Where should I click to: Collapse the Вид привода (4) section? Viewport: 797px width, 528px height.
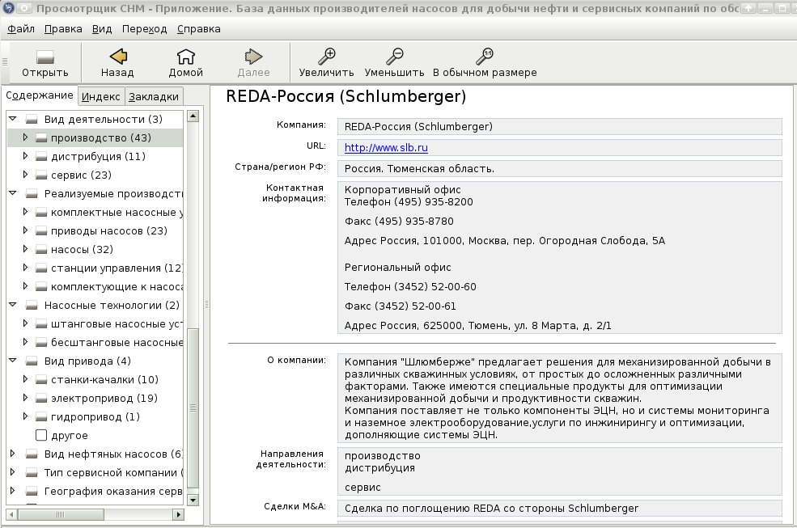[x=13, y=361]
